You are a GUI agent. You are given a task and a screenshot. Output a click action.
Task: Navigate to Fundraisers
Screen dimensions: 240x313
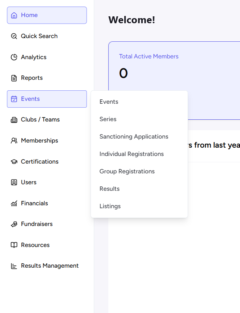coord(47,224)
